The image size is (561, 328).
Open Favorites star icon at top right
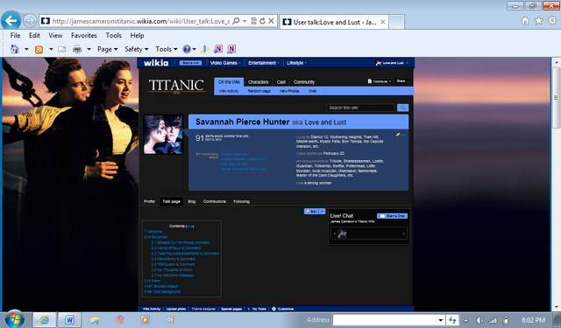(x=539, y=21)
